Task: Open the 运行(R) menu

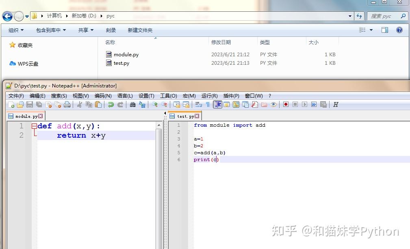Action: (x=209, y=96)
